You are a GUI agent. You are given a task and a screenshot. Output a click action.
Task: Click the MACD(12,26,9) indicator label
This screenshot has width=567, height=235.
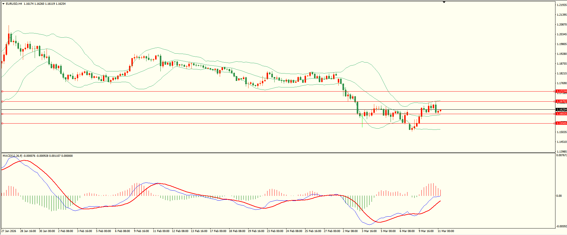pos(12,156)
